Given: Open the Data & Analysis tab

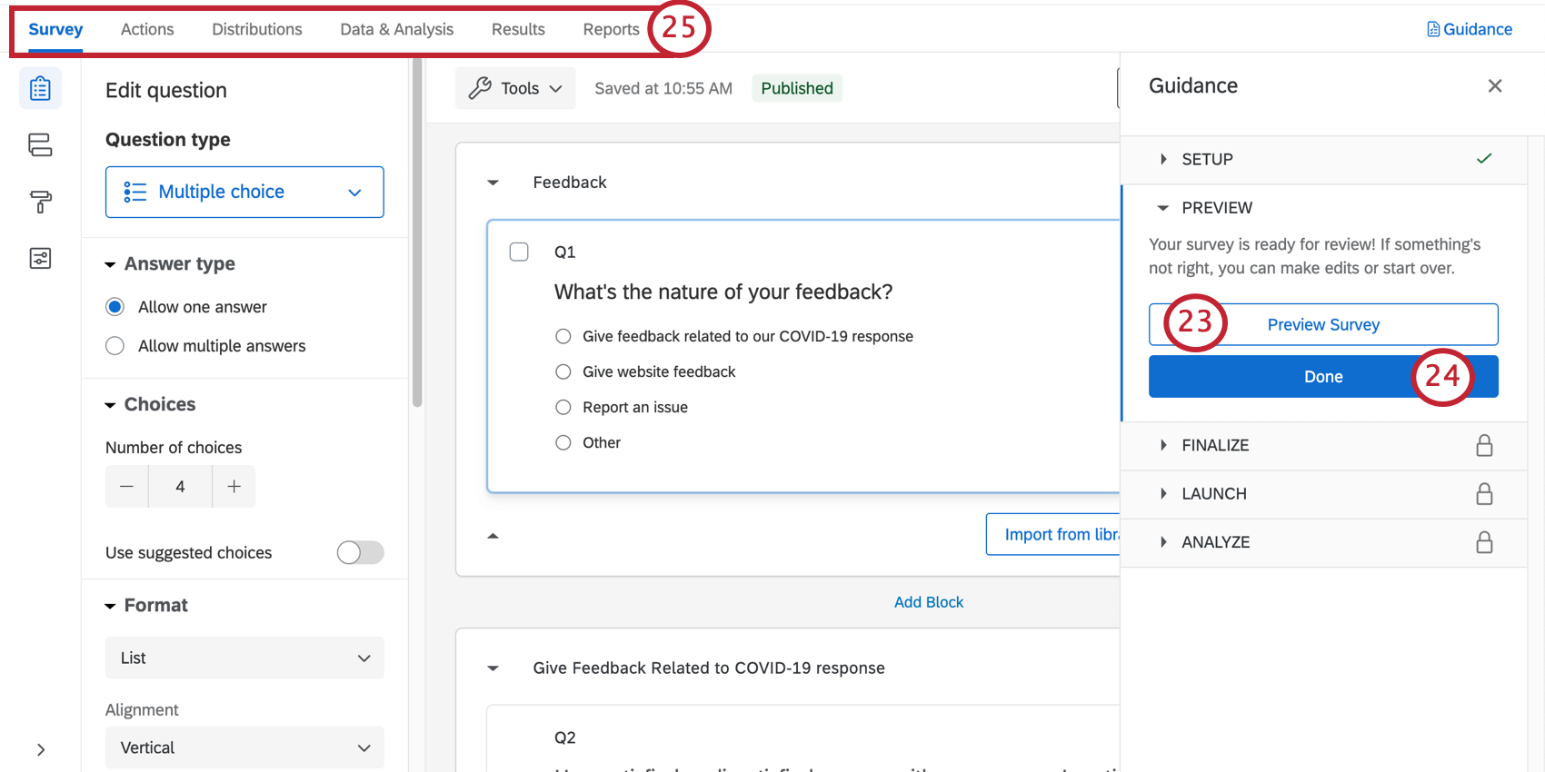Looking at the screenshot, I should [x=396, y=29].
